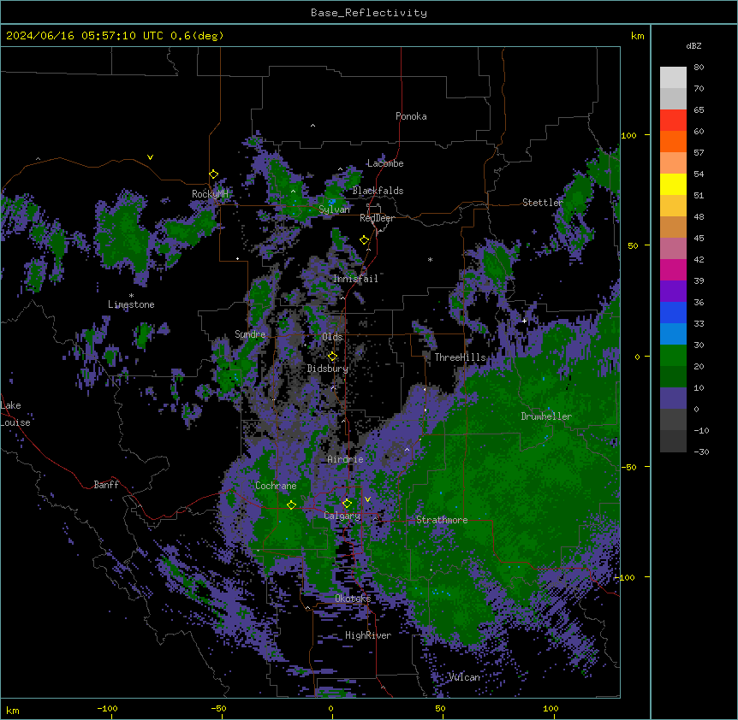Click the ThreeHills label
This screenshot has height=720, width=738.
(x=460, y=357)
